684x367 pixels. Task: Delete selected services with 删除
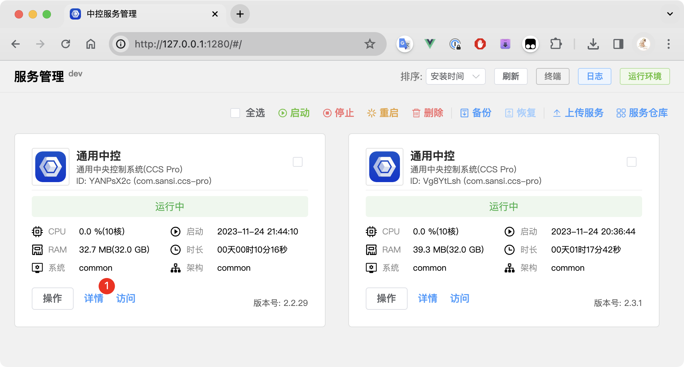[427, 113]
